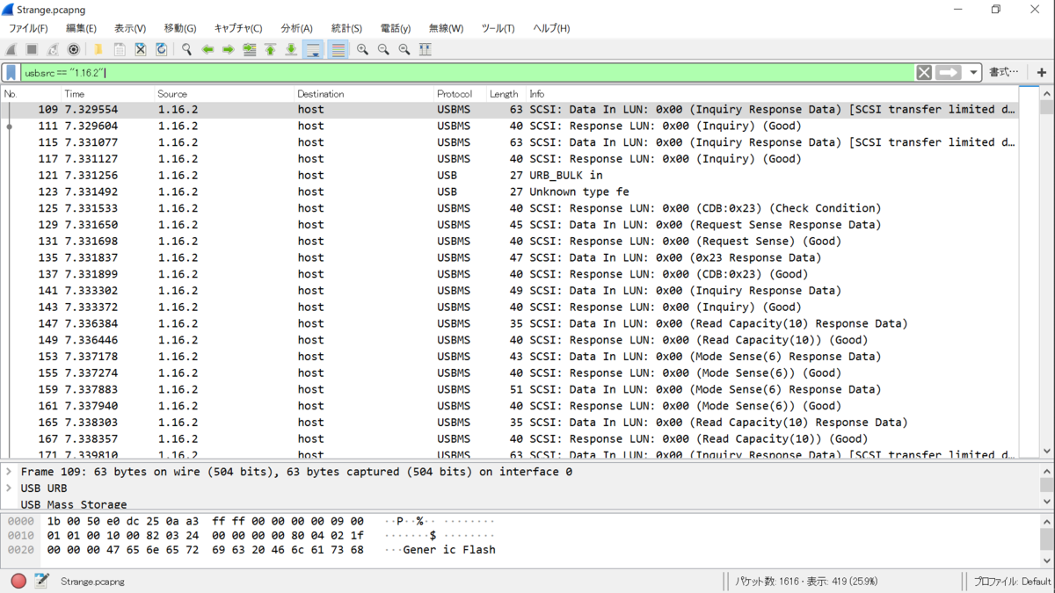Go to next packet with right arrow
Image resolution: width=1055 pixels, height=593 pixels.
[229, 49]
